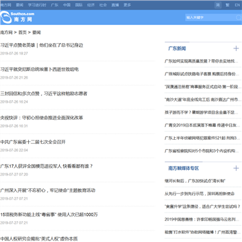242x242 pixels.
Task: Click timestamp 2019-07-26 18:27
Action: [x=14, y=54]
